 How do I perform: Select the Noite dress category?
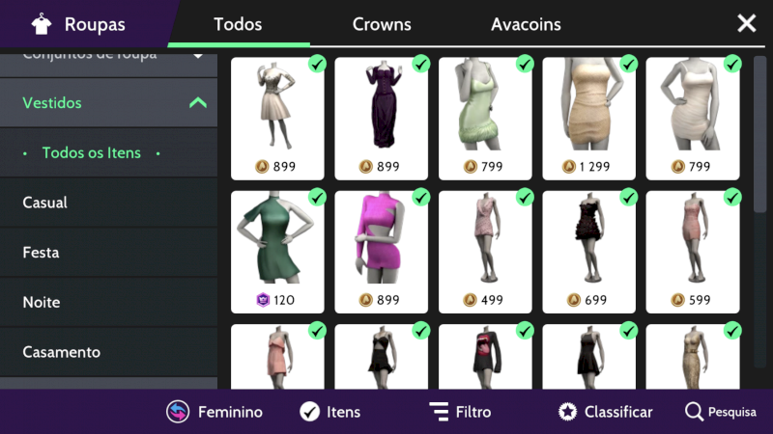coord(108,302)
